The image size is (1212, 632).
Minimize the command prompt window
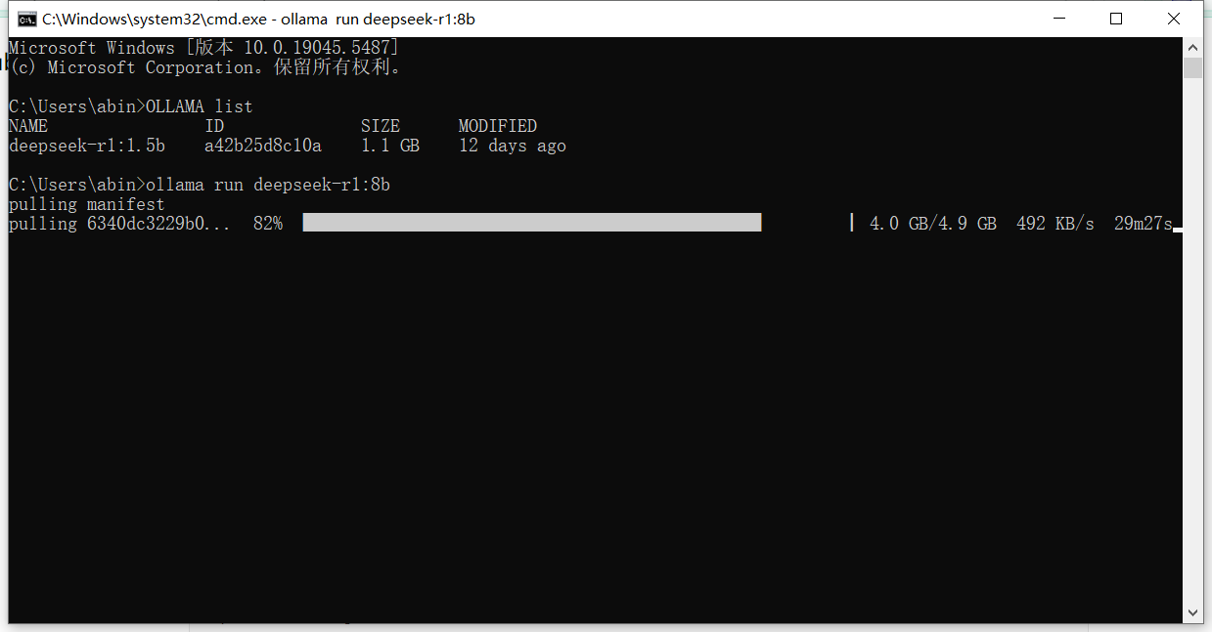pos(1057,19)
